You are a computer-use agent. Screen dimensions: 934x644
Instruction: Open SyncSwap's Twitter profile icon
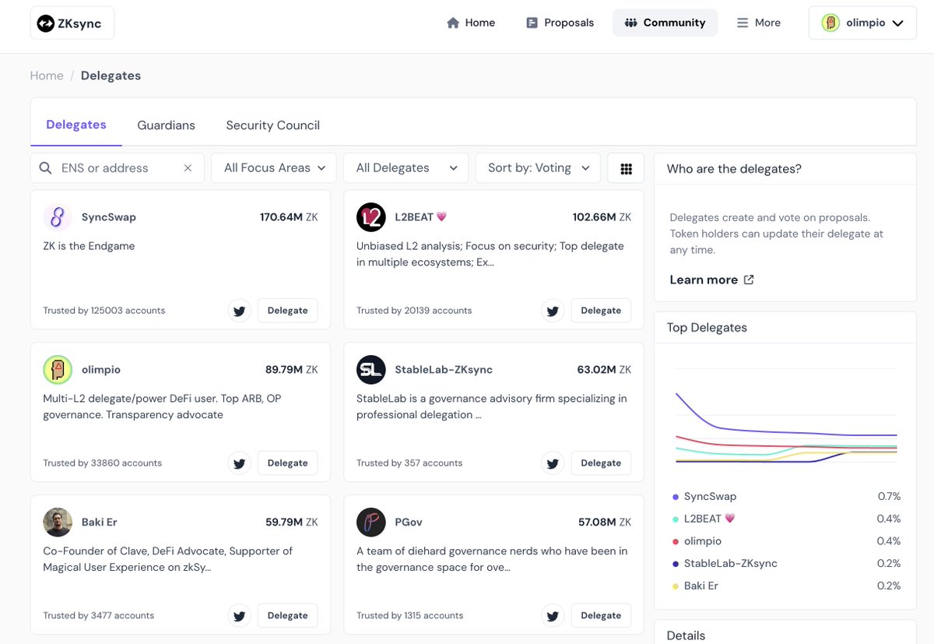tap(240, 311)
